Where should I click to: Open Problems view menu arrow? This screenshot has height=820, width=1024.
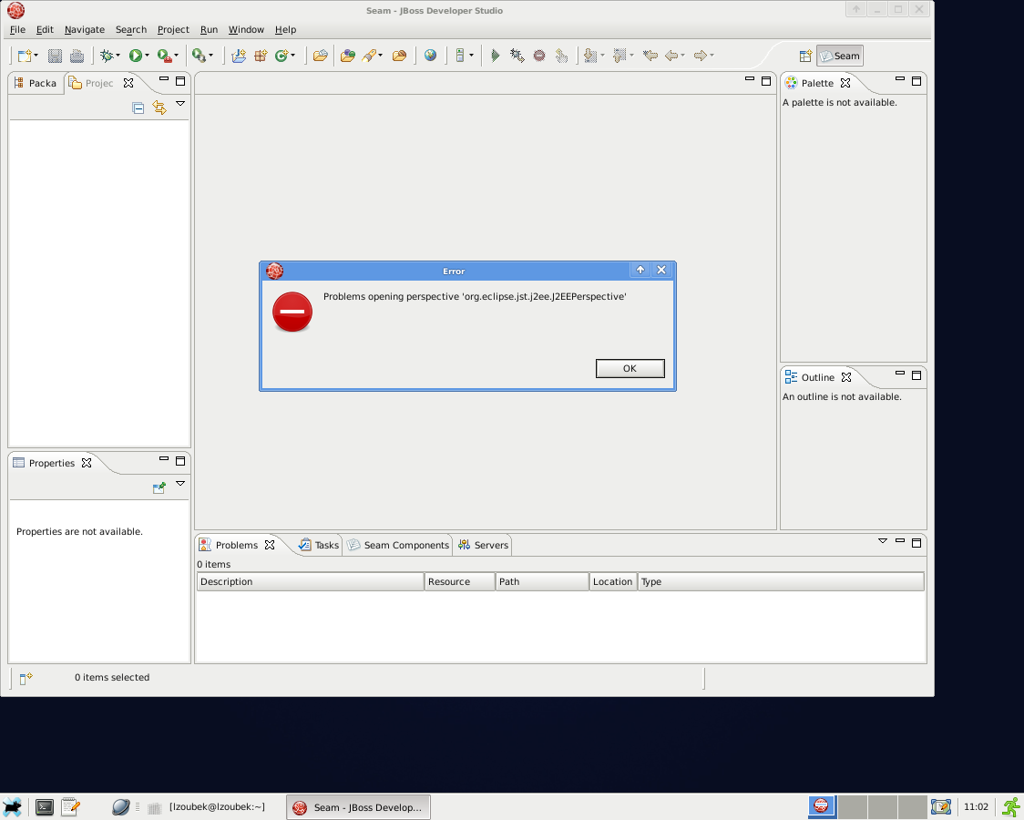click(882, 541)
